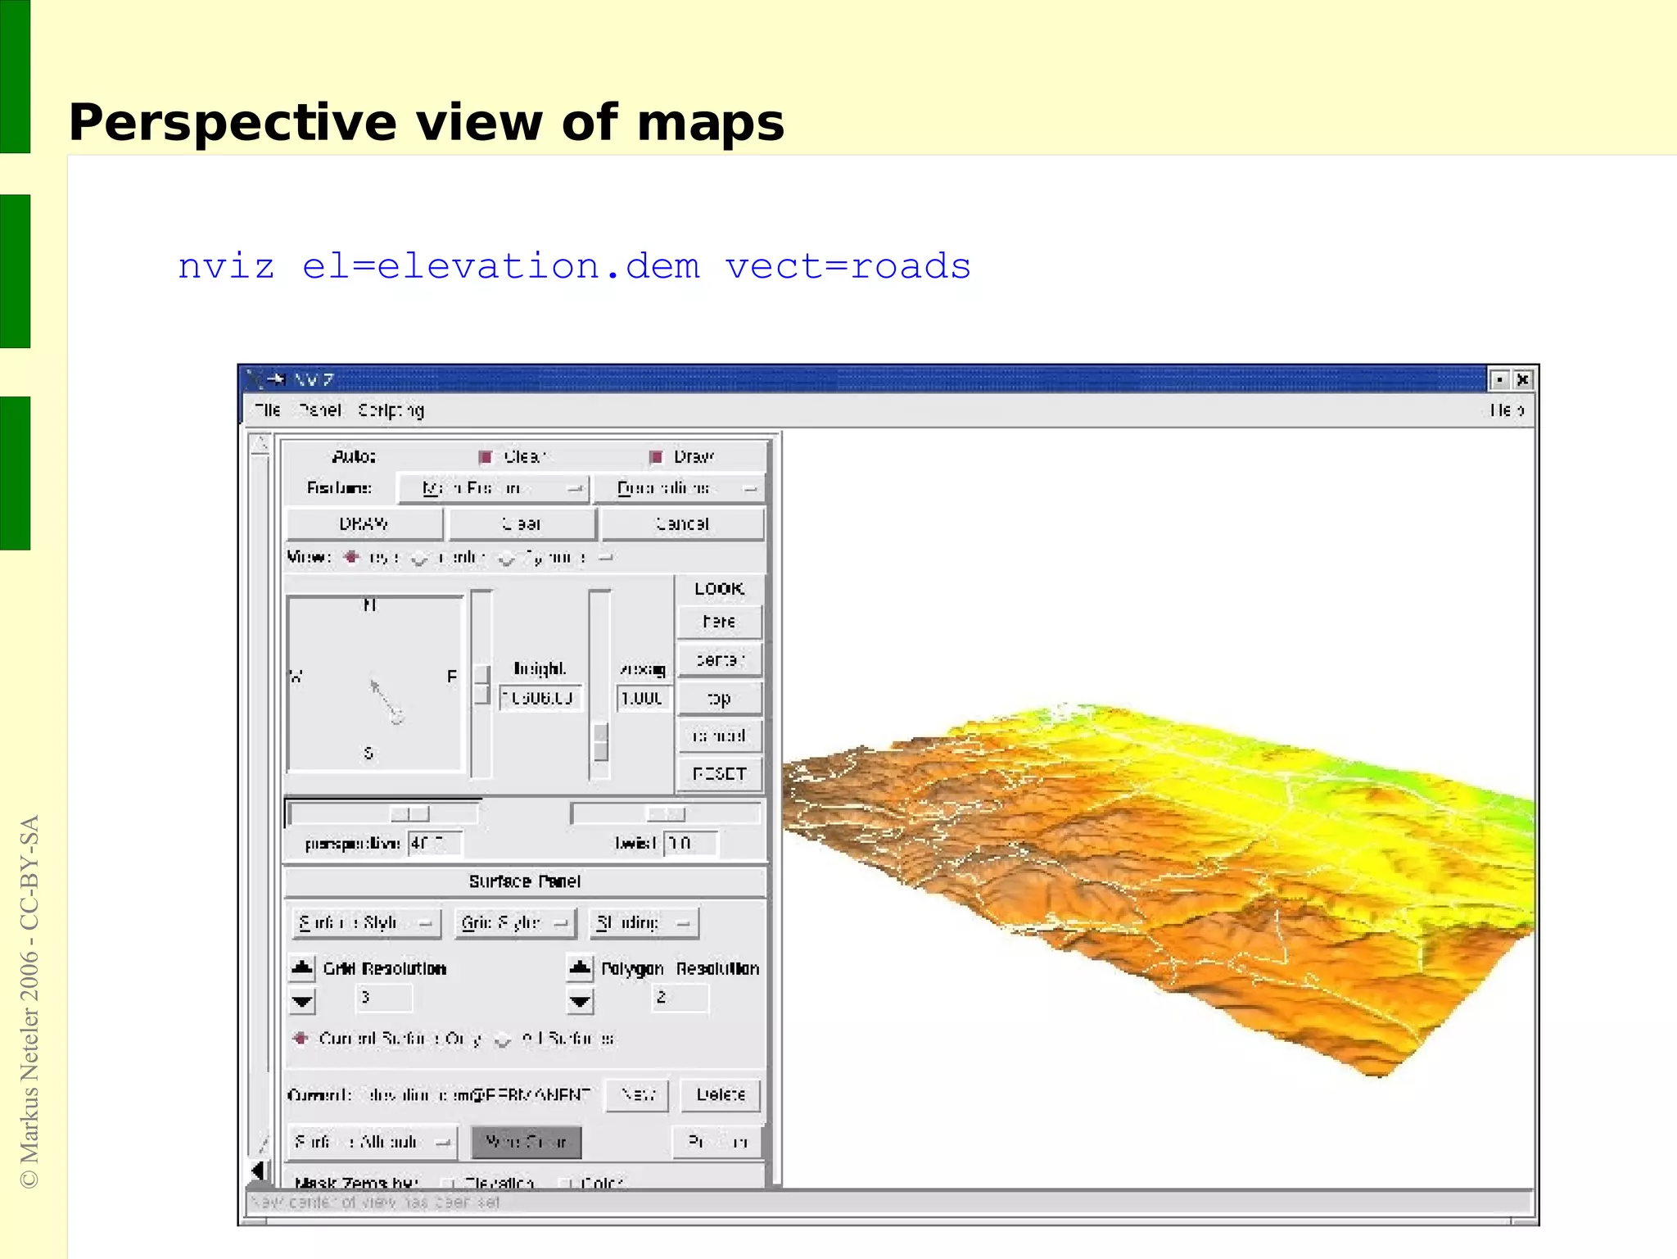Click the twist horizontal slider

(x=665, y=813)
